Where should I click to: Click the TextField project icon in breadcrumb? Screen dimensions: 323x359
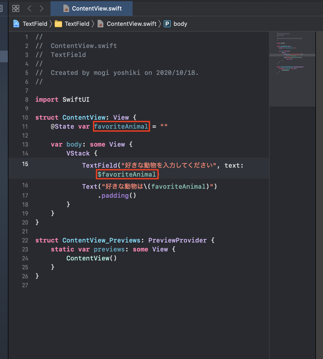tap(16, 24)
